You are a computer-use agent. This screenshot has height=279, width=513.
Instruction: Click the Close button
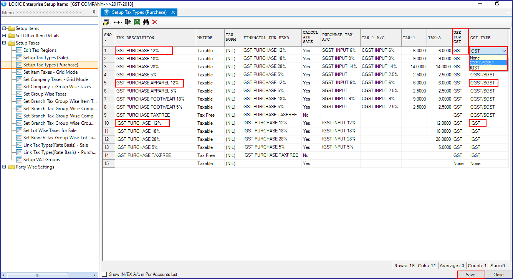point(498,275)
